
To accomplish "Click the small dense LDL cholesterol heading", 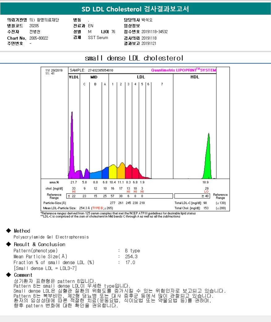I will click(x=134, y=58).
